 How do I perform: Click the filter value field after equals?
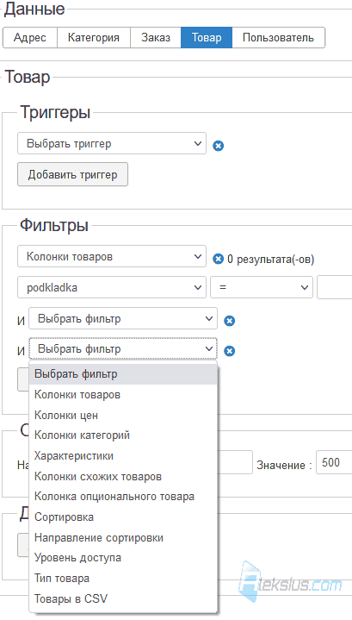(x=334, y=287)
